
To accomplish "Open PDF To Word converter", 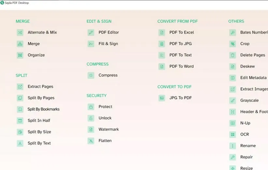I will pos(181,66).
